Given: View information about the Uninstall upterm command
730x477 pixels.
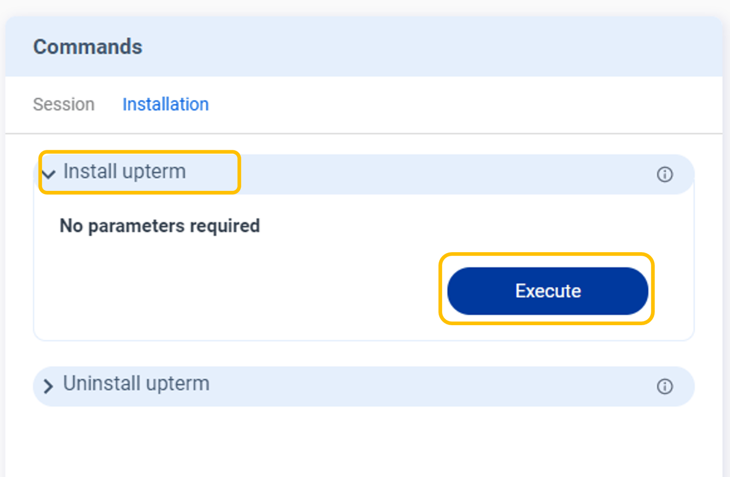Looking at the screenshot, I should click(665, 386).
